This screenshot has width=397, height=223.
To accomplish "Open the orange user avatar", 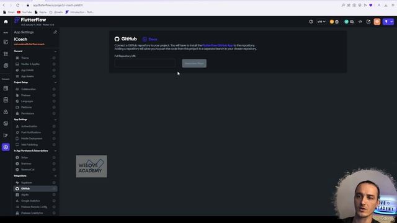I will click(377, 22).
